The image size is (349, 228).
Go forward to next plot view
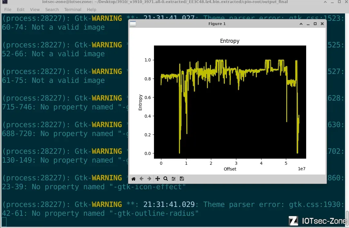point(149,179)
